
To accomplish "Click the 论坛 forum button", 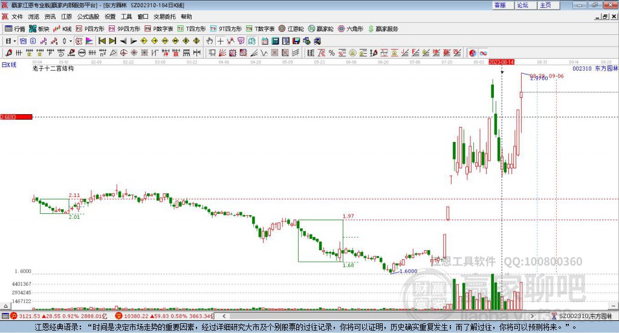I will pyautogui.click(x=525, y=5).
